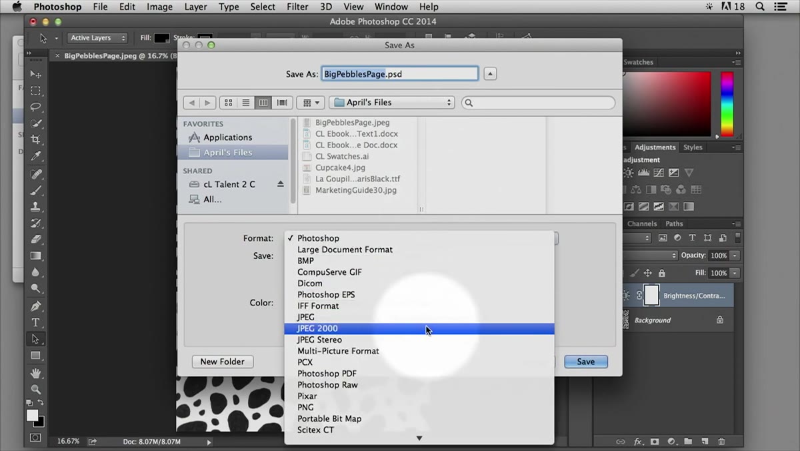
Task: Select the Dodge tool
Action: coord(36,289)
